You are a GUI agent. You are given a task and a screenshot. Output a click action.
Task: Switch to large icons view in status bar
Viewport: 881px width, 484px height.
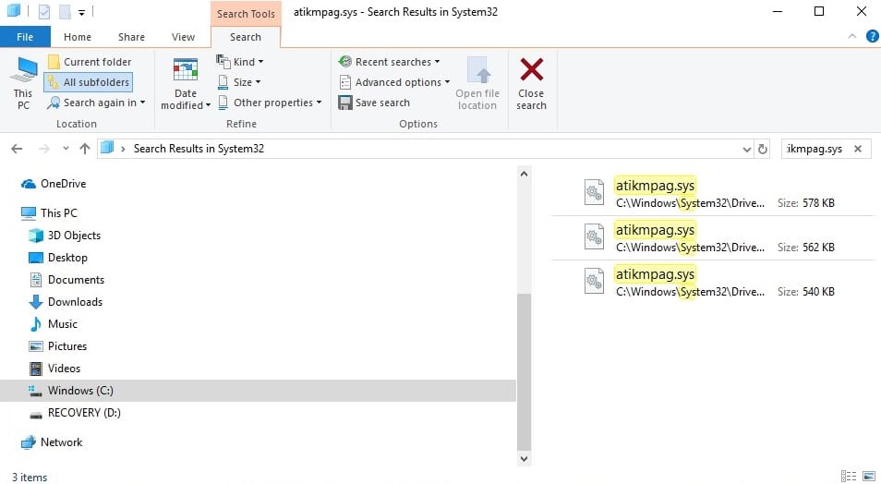pos(868,477)
